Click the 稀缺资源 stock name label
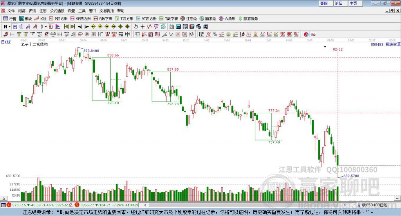This screenshot has height=216, width=401. click(393, 44)
